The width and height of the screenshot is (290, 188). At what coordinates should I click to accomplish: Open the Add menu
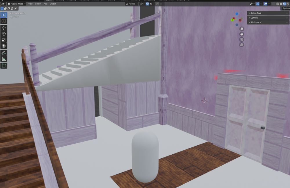tap(46, 4)
